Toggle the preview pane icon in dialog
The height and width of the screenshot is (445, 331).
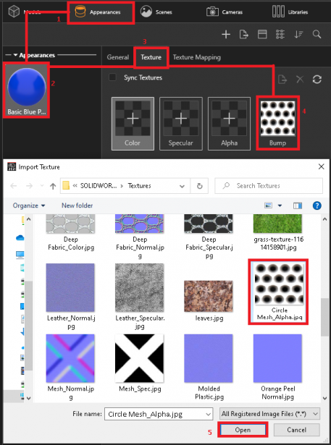tap(298, 205)
